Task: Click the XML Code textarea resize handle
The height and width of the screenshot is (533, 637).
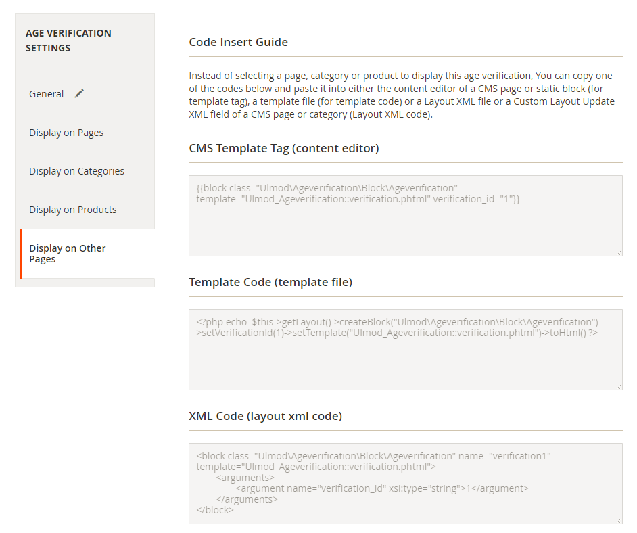Action: 619,520
